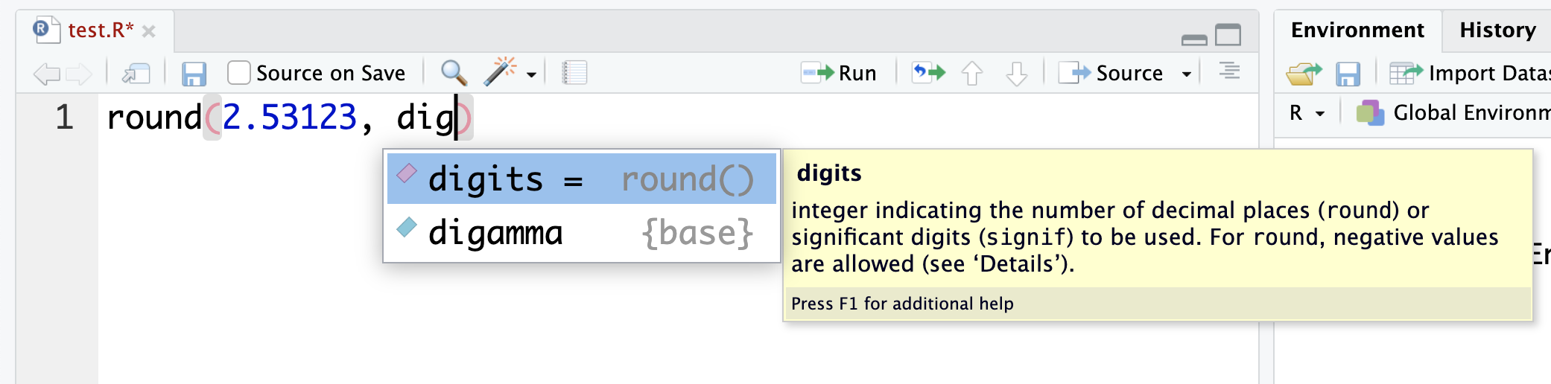
Task: Open the R language dropdown
Action: coord(1307,113)
